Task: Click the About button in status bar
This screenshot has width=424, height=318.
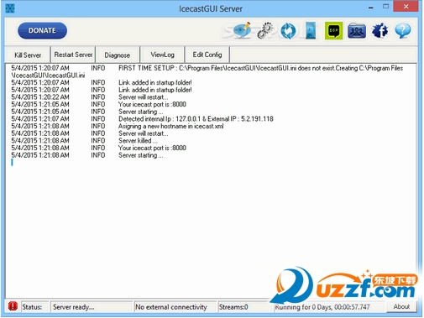Action: [401, 306]
